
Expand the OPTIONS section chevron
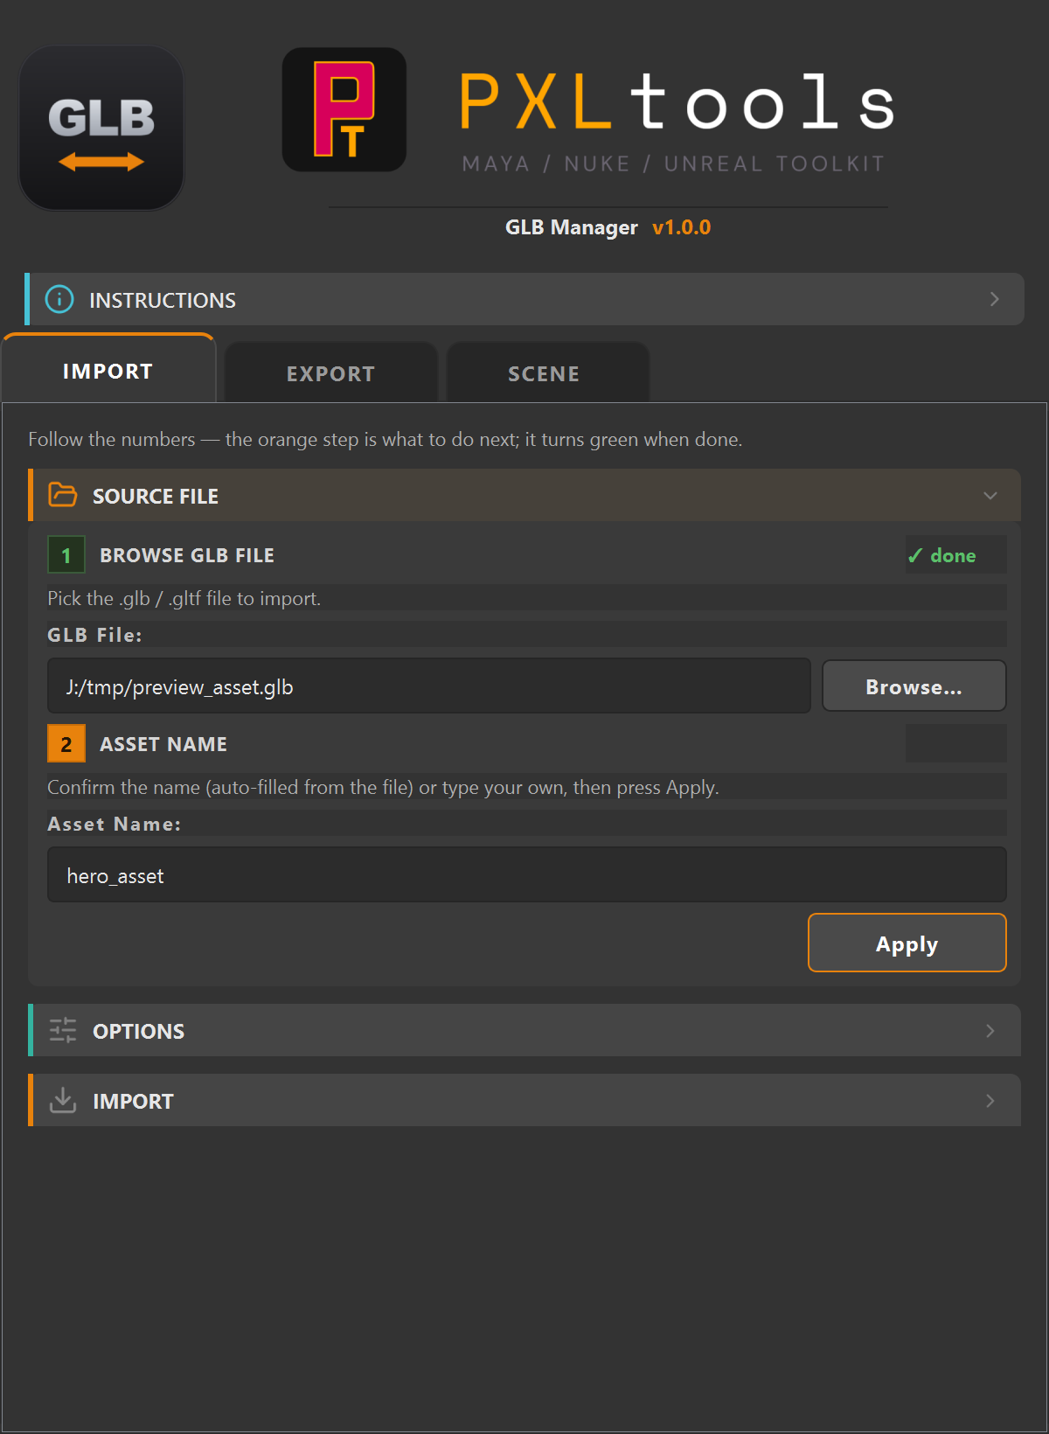[x=990, y=1030]
